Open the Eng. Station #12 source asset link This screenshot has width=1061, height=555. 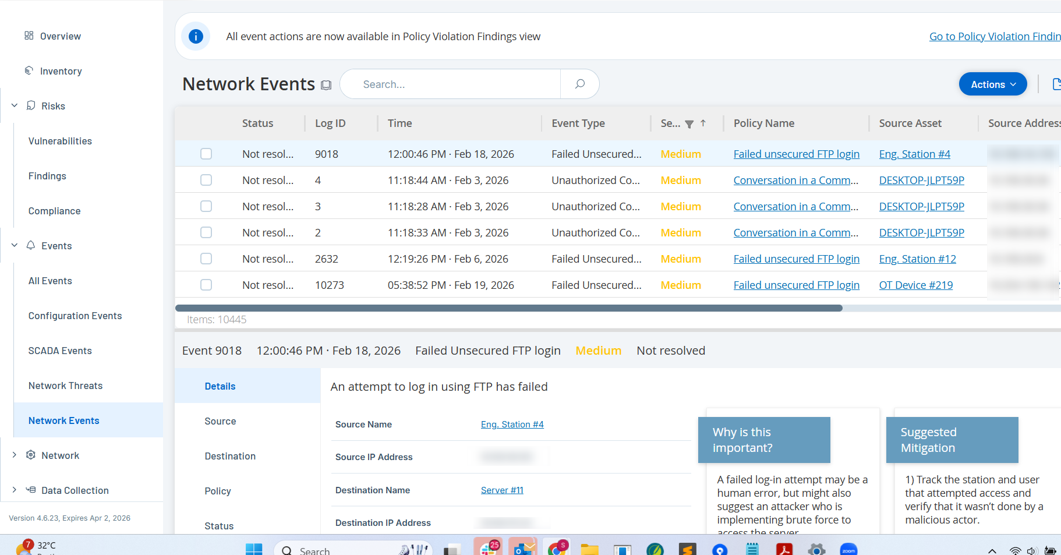point(917,259)
